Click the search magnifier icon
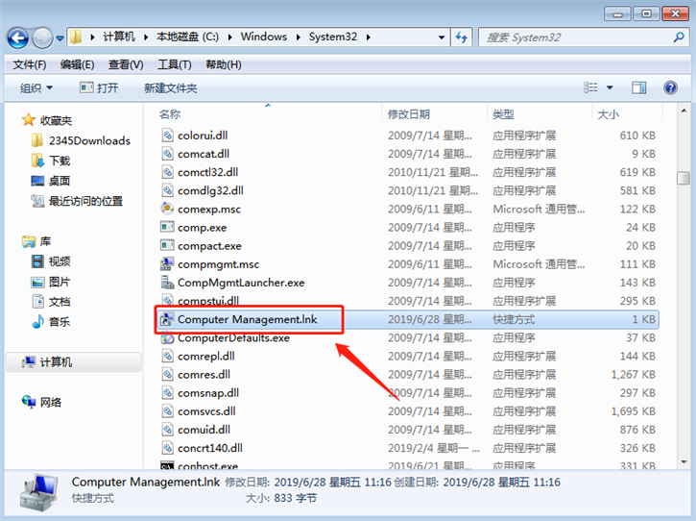This screenshot has width=696, height=521. pos(679,37)
